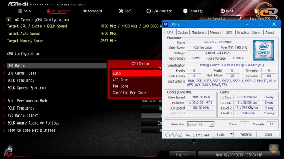Click the date and time display
This screenshot has height=159, width=284.
(x=239, y=155)
